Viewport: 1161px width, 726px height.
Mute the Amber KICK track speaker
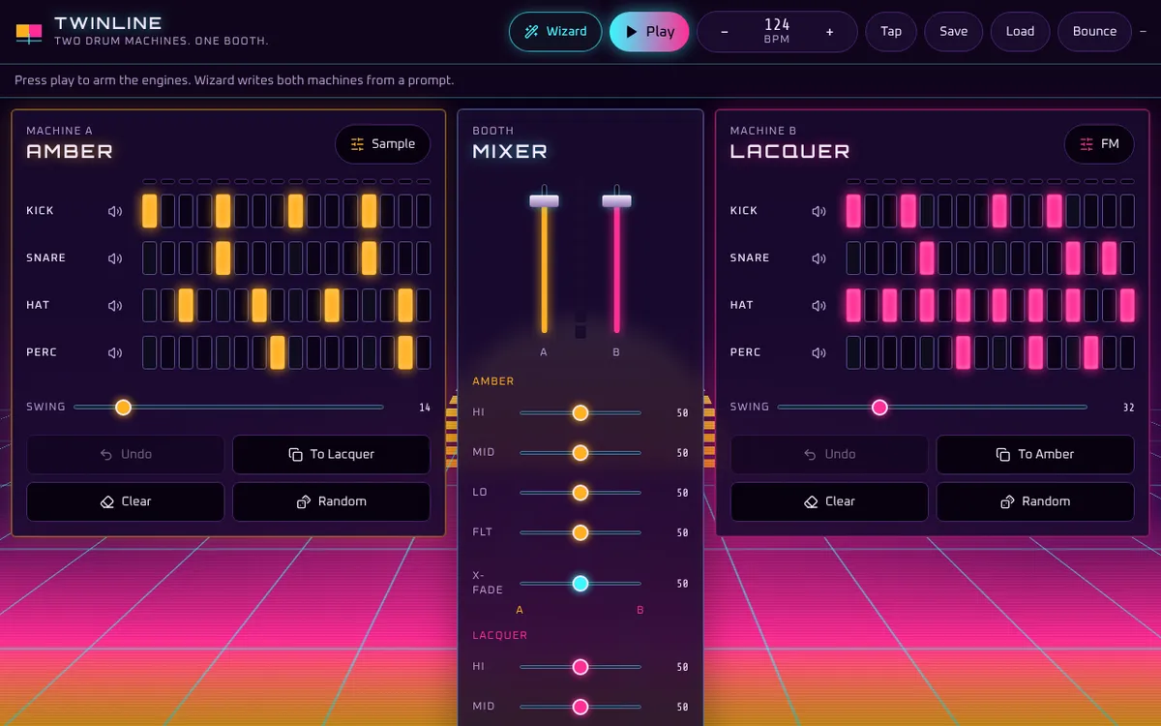[115, 211]
